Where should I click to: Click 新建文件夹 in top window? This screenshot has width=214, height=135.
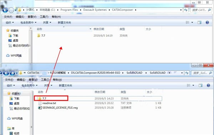[x=64, y=22]
